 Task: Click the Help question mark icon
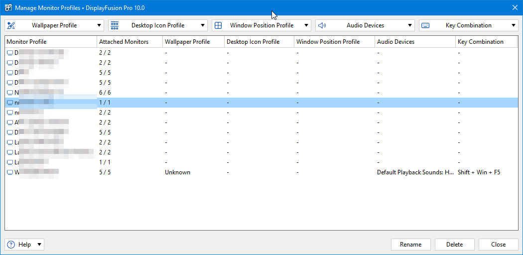(x=11, y=245)
